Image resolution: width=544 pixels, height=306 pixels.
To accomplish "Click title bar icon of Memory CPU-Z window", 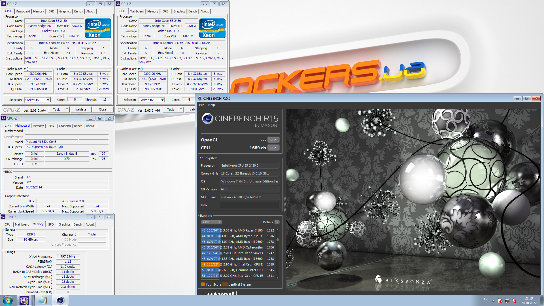I will pyautogui.click(x=3, y=217).
